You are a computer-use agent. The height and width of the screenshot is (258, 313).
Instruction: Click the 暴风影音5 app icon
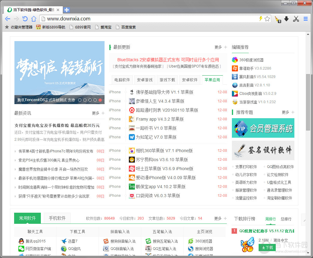[235, 76]
